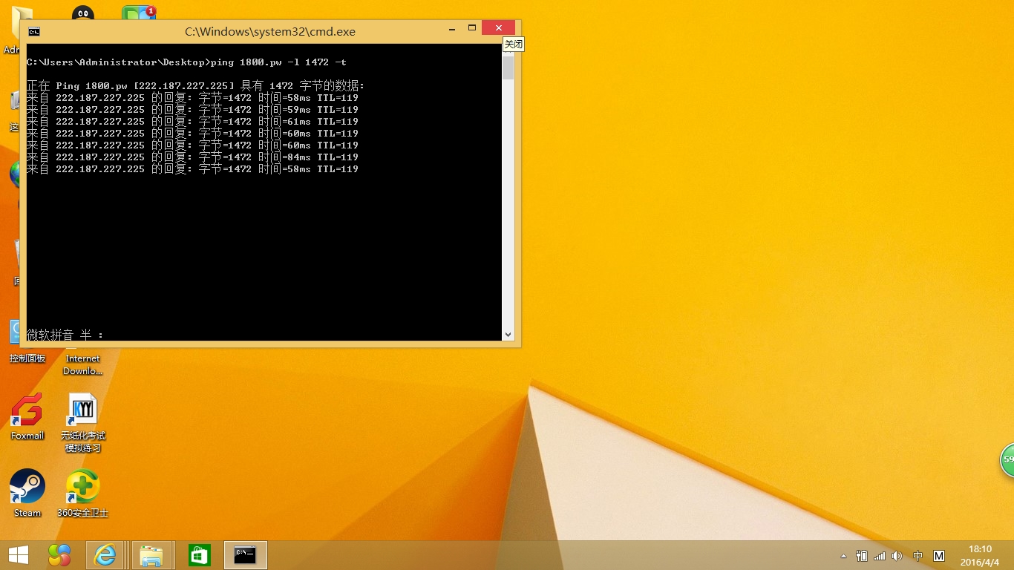Open File Explorer from the taskbar

pyautogui.click(x=151, y=555)
